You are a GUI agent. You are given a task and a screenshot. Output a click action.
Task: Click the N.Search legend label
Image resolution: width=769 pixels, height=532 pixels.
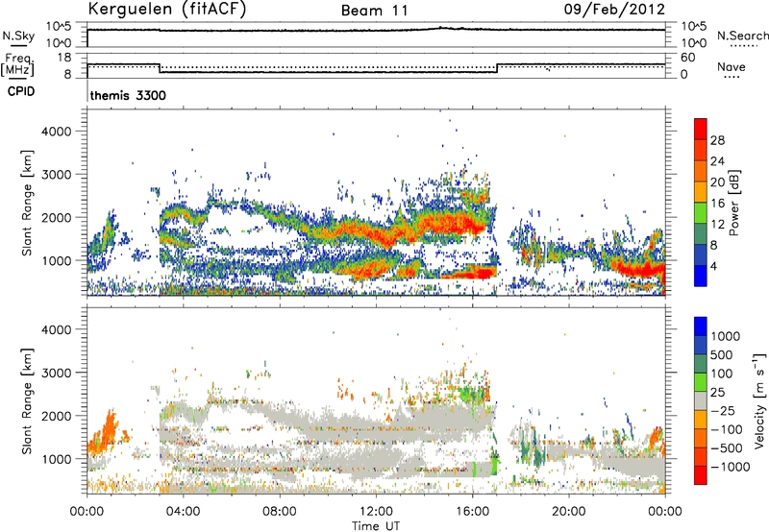742,36
